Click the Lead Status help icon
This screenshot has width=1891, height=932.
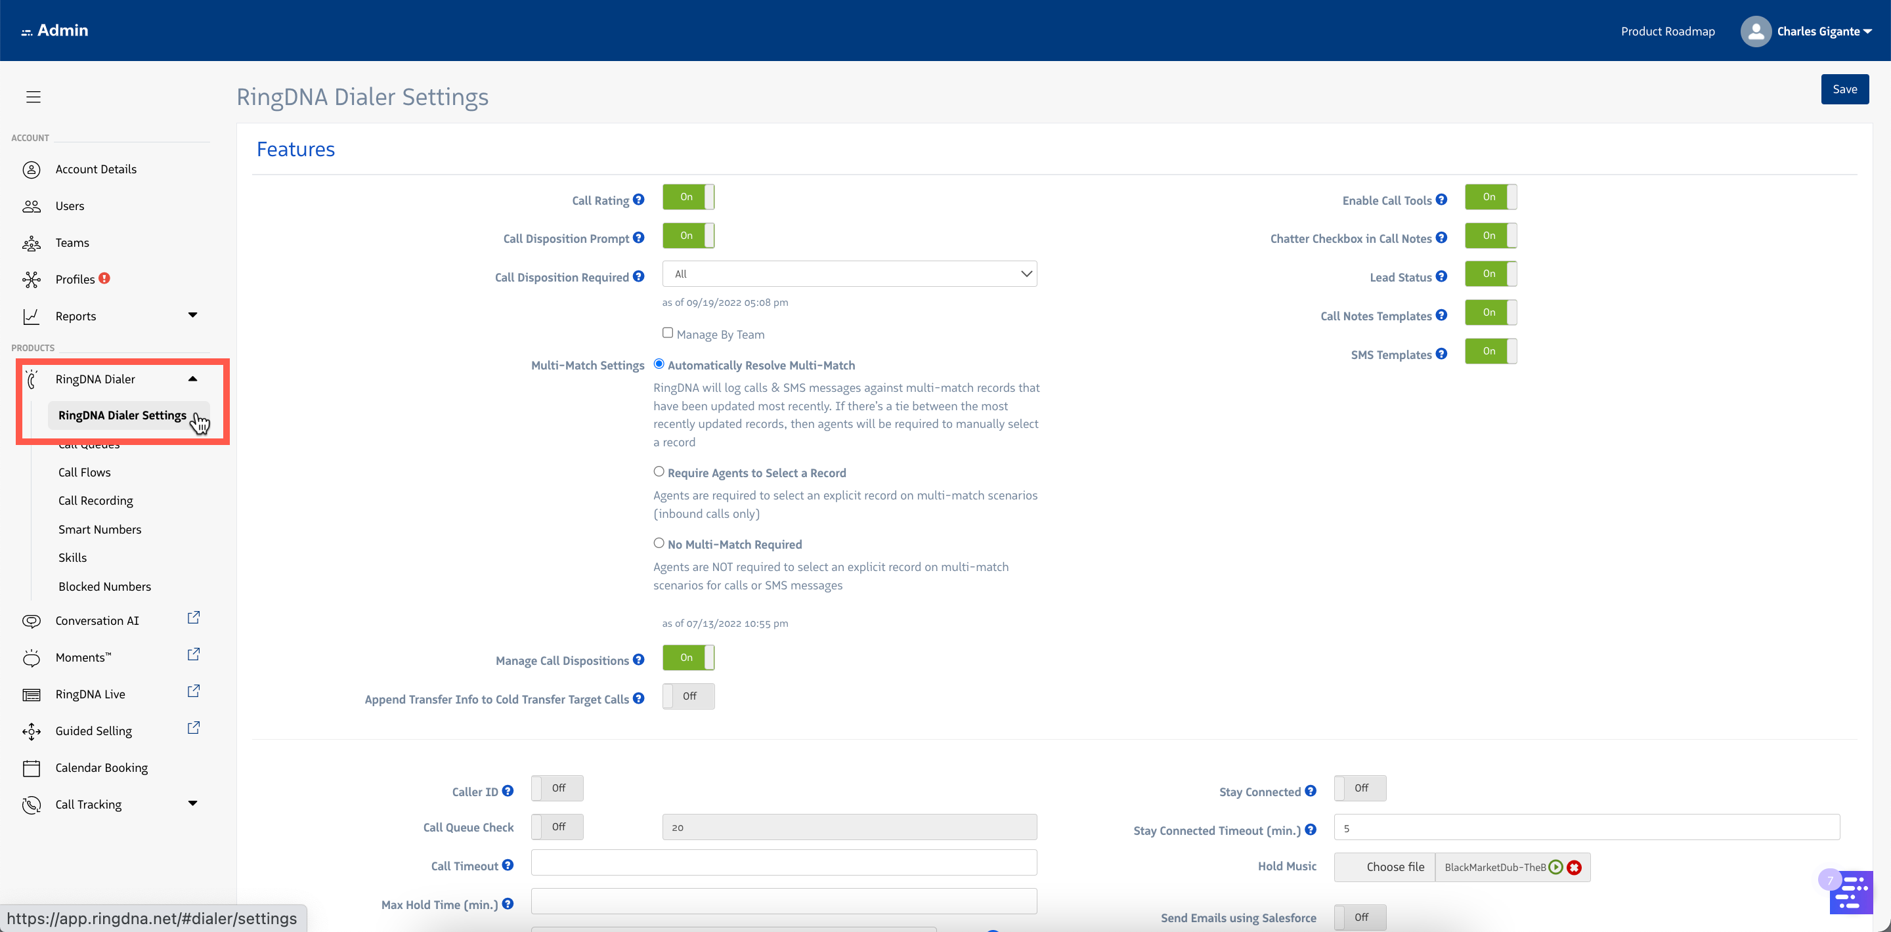click(x=1442, y=277)
